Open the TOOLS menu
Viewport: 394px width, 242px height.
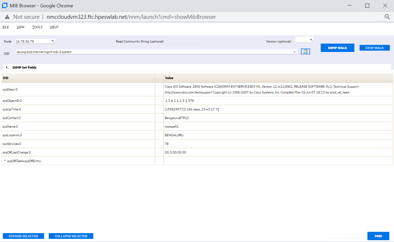point(37,27)
